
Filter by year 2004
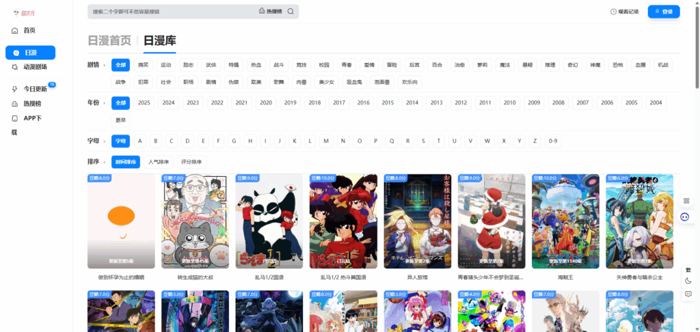point(656,102)
